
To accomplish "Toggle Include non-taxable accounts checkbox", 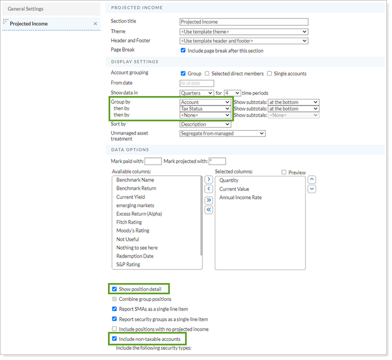I will pos(115,339).
